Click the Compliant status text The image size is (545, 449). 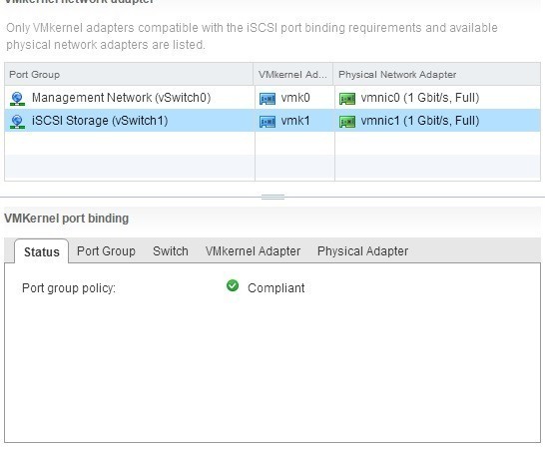pos(275,288)
